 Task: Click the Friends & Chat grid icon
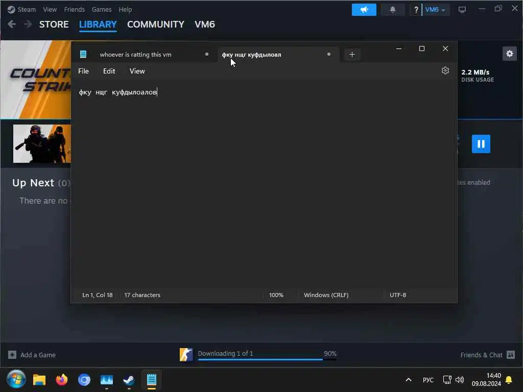coord(511,355)
